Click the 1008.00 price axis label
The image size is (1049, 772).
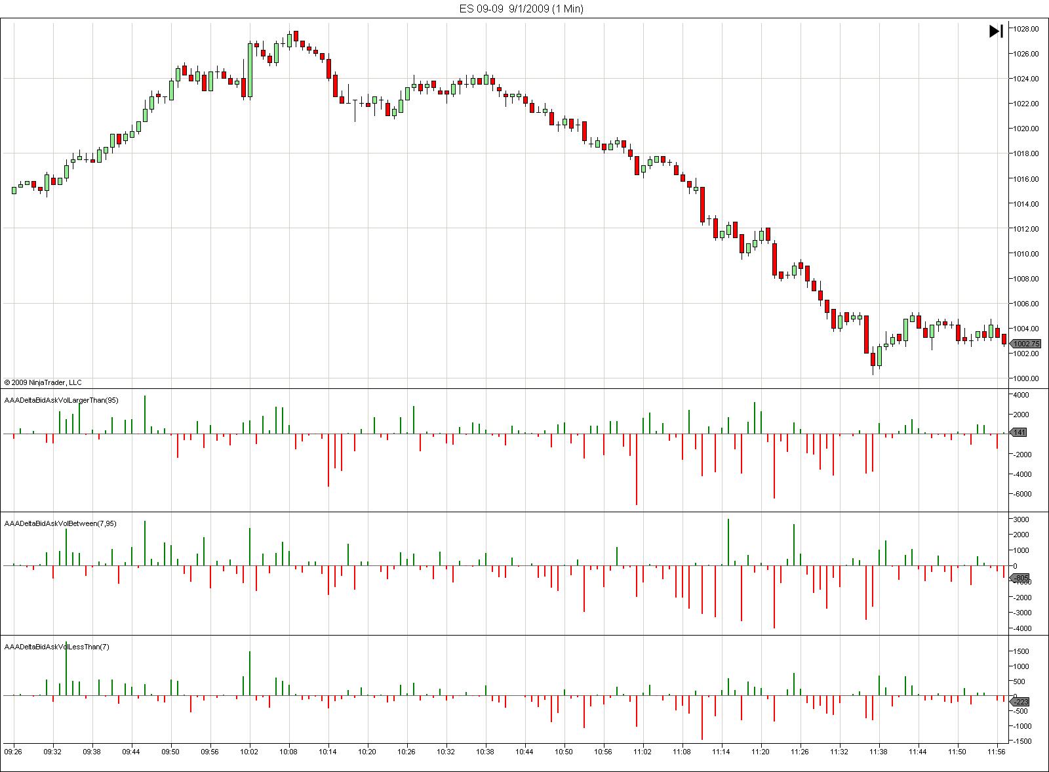[x=1026, y=279]
